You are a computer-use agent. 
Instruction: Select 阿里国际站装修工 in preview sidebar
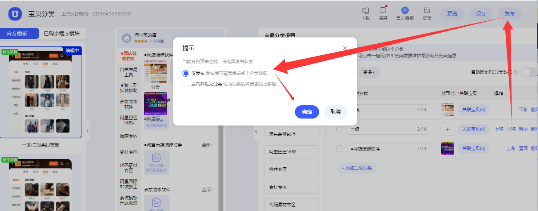click(129, 184)
